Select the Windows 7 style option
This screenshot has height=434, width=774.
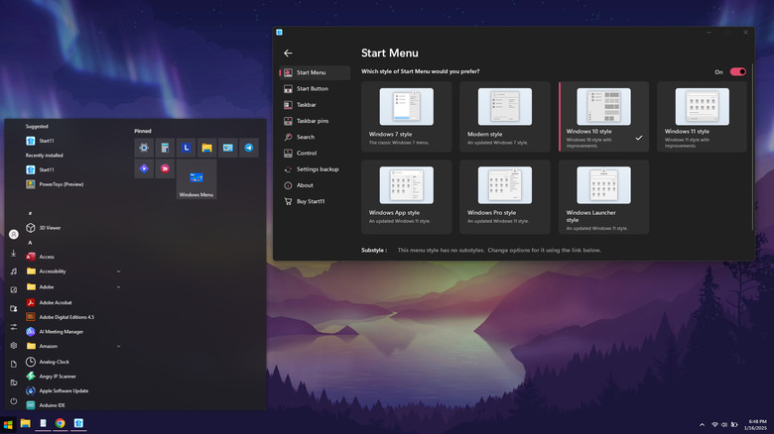click(407, 116)
